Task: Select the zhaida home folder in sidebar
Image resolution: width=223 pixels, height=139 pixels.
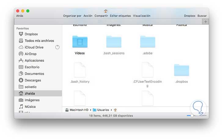Action: tap(38, 93)
